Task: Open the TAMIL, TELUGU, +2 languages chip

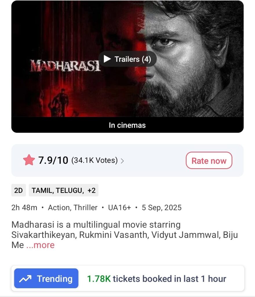Action: point(63,190)
